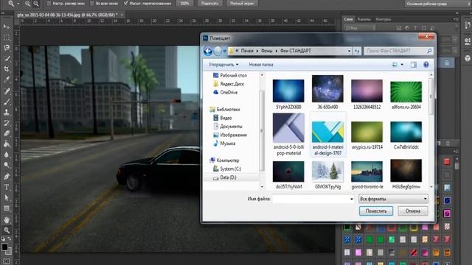Screen dimensions: 472x265
Task: Toggle Quick Mask mode icon
Action: click(x=7, y=261)
